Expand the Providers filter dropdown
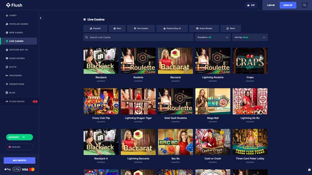The width and height of the screenshot is (312, 175). 213,37
